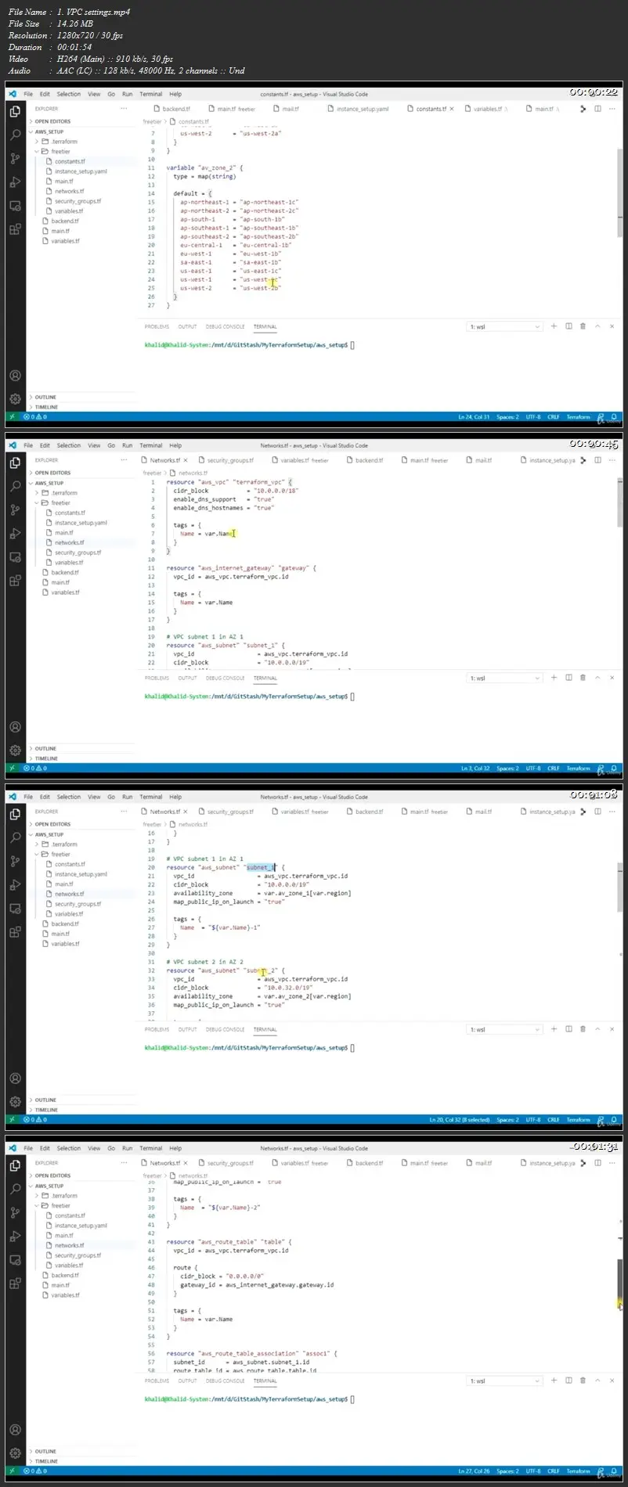Open Accounts icon in the 00:00:22 frame
This screenshot has height=1487, width=628.
(x=15, y=376)
